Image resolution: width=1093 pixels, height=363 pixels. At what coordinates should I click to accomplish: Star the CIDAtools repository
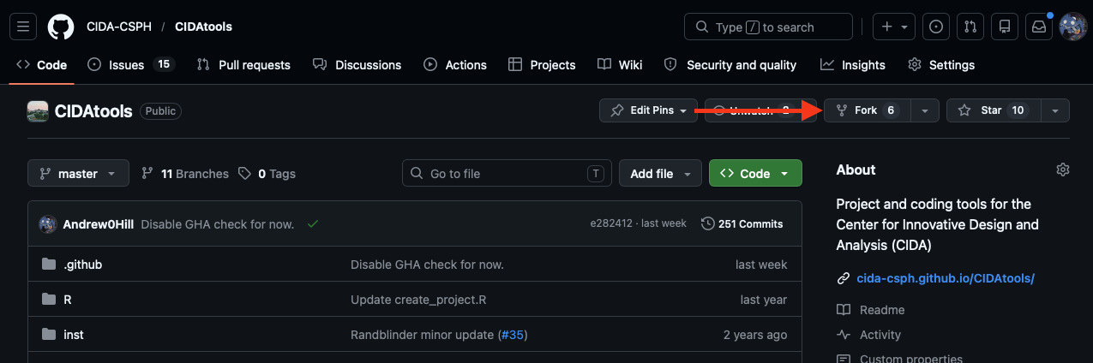point(994,110)
